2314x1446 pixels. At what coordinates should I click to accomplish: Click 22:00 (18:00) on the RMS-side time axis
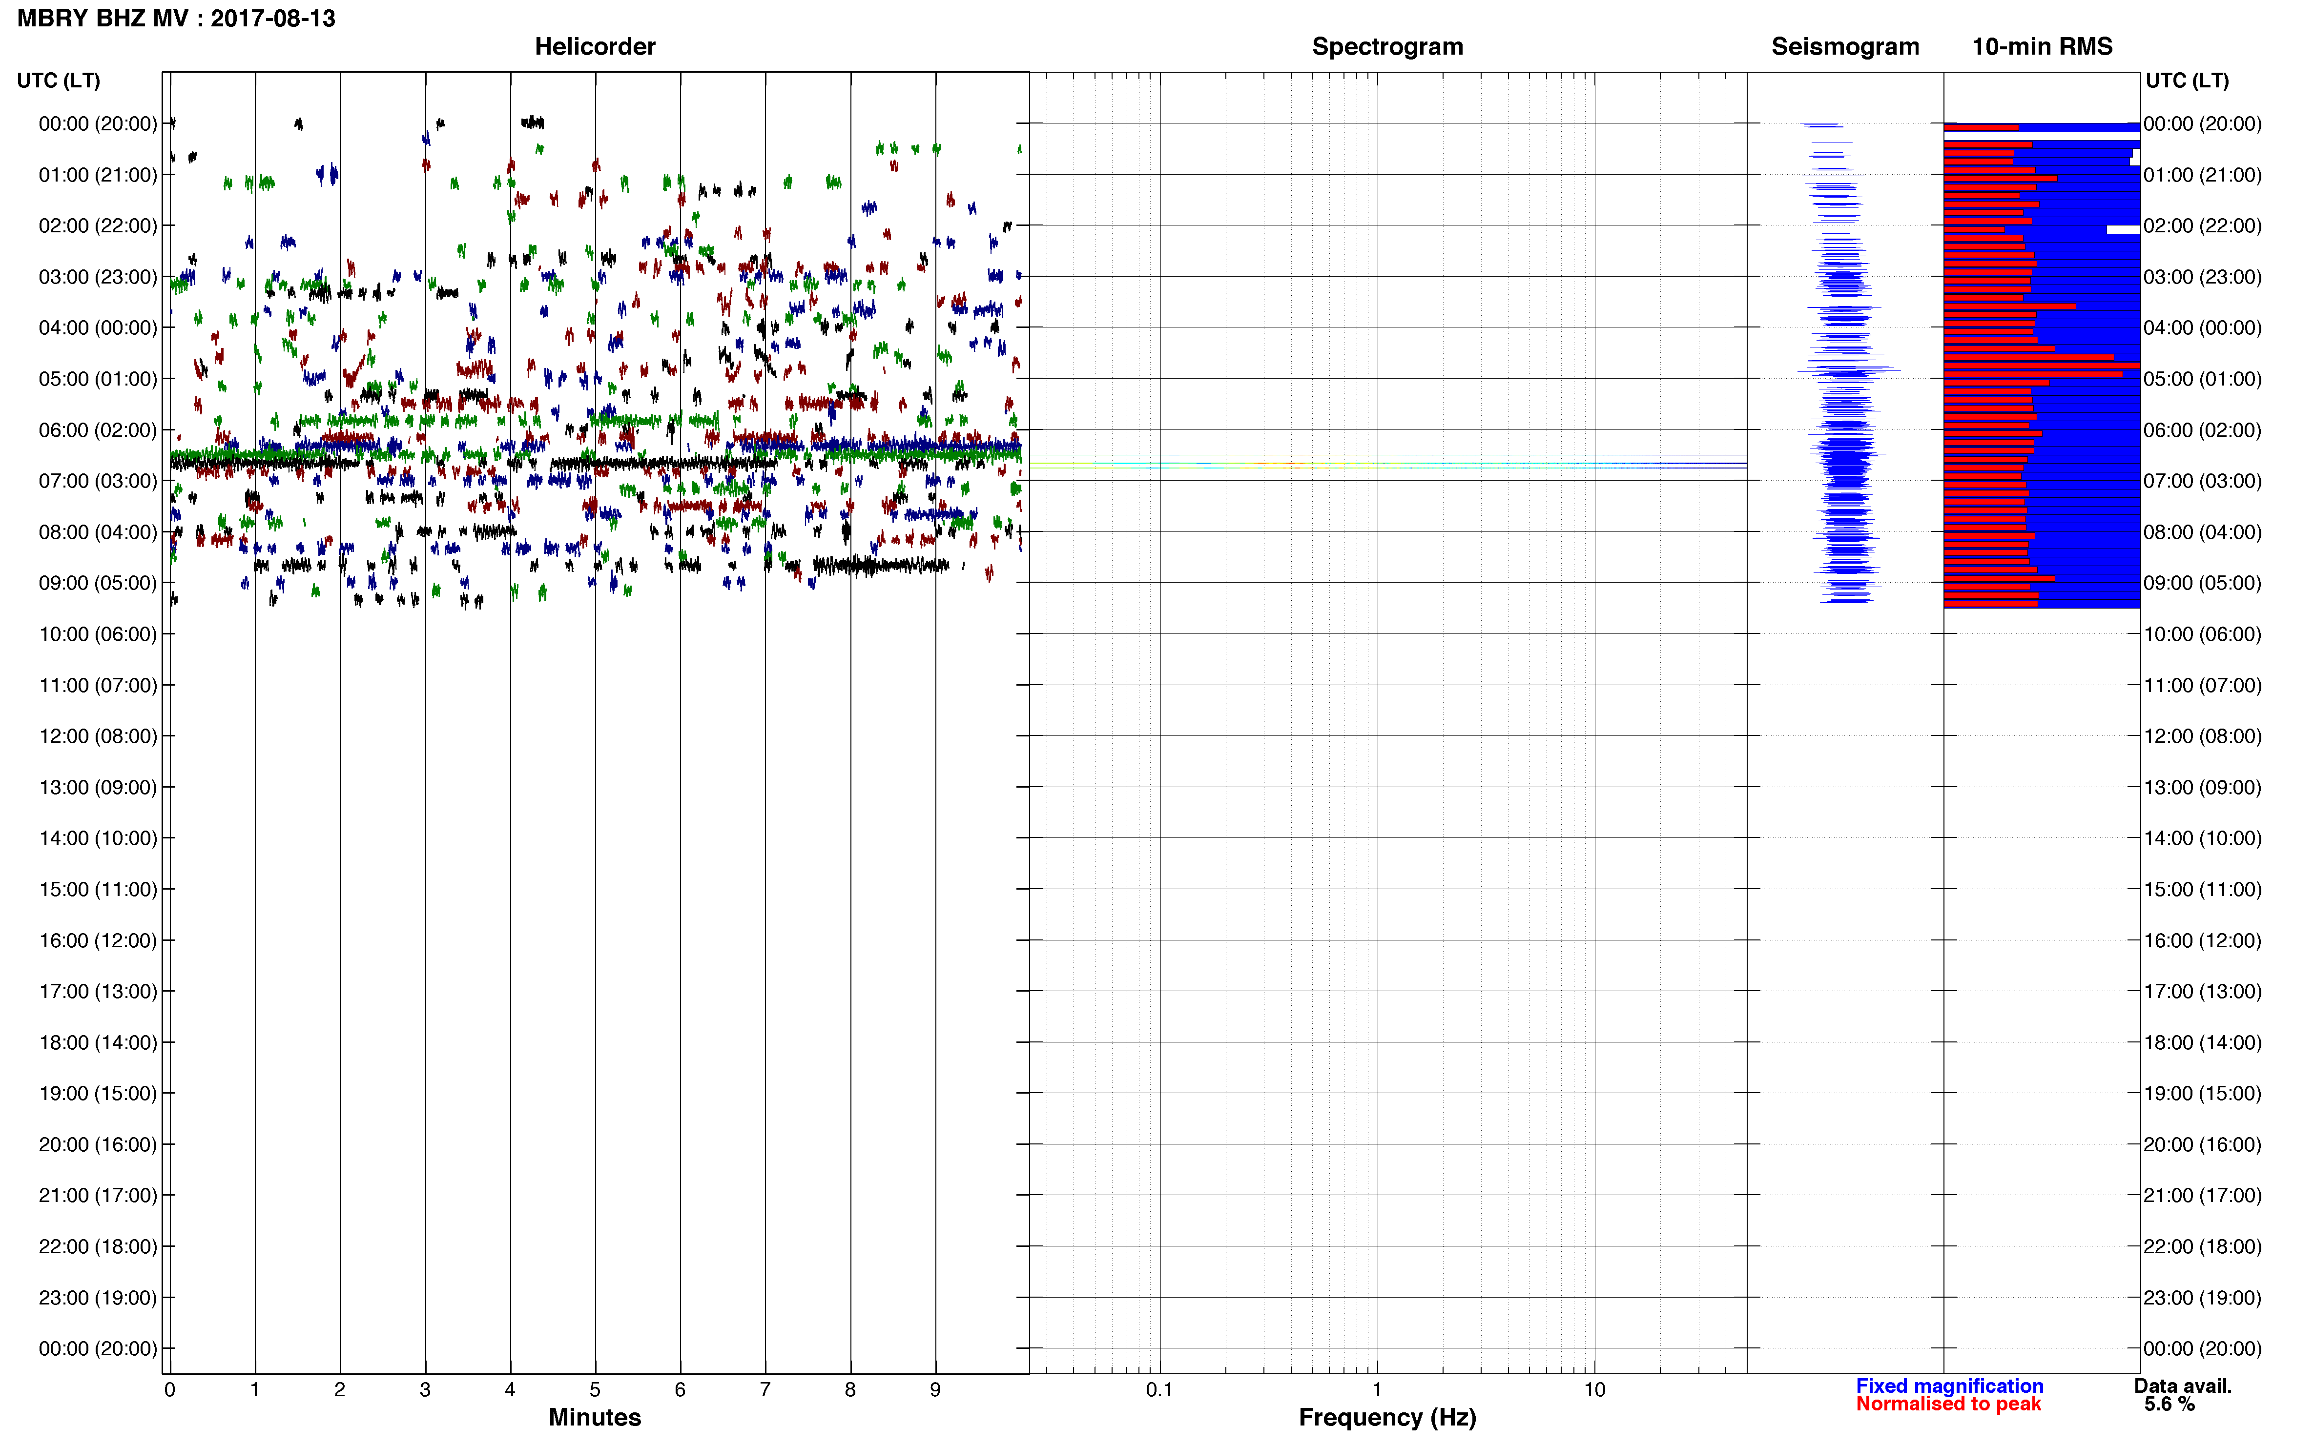pos(2202,1246)
